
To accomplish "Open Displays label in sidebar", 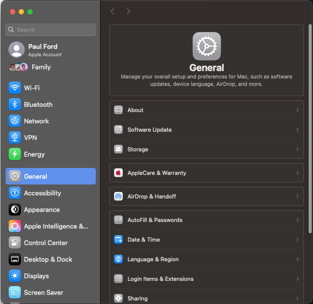I will [36, 276].
